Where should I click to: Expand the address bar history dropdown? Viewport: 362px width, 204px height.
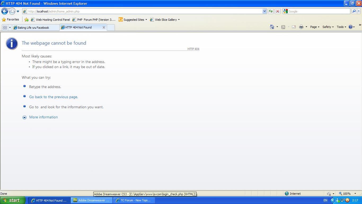pos(264,11)
